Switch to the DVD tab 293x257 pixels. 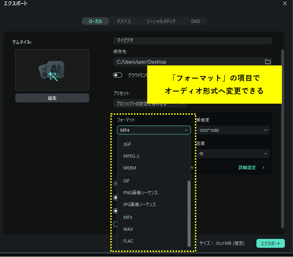pyautogui.click(x=195, y=21)
